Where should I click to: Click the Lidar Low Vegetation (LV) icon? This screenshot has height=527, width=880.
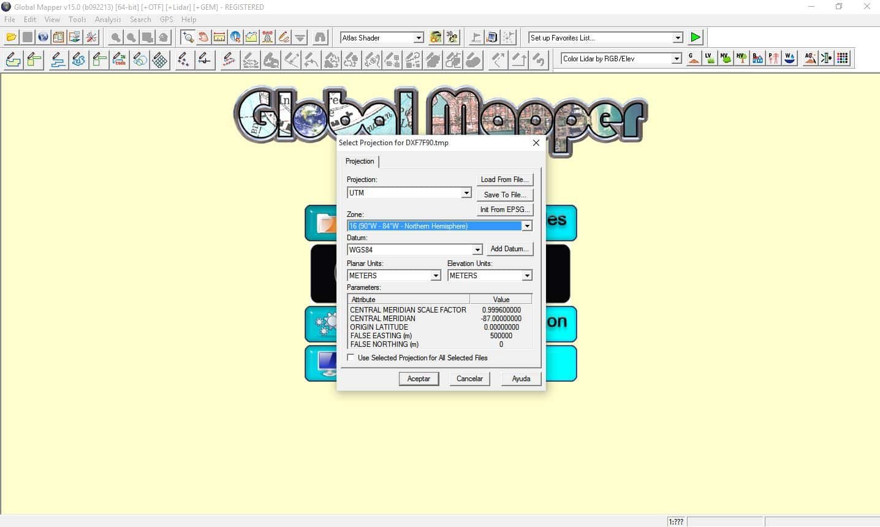pos(710,58)
